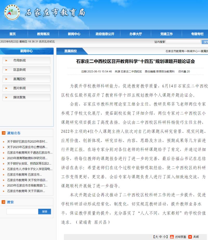Click the sidebar search text field
Image resolution: width=208 pixels, height=240 pixels.
point(22,211)
